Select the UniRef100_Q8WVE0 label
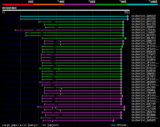The height and width of the screenshot is (127, 160). tap(143, 74)
